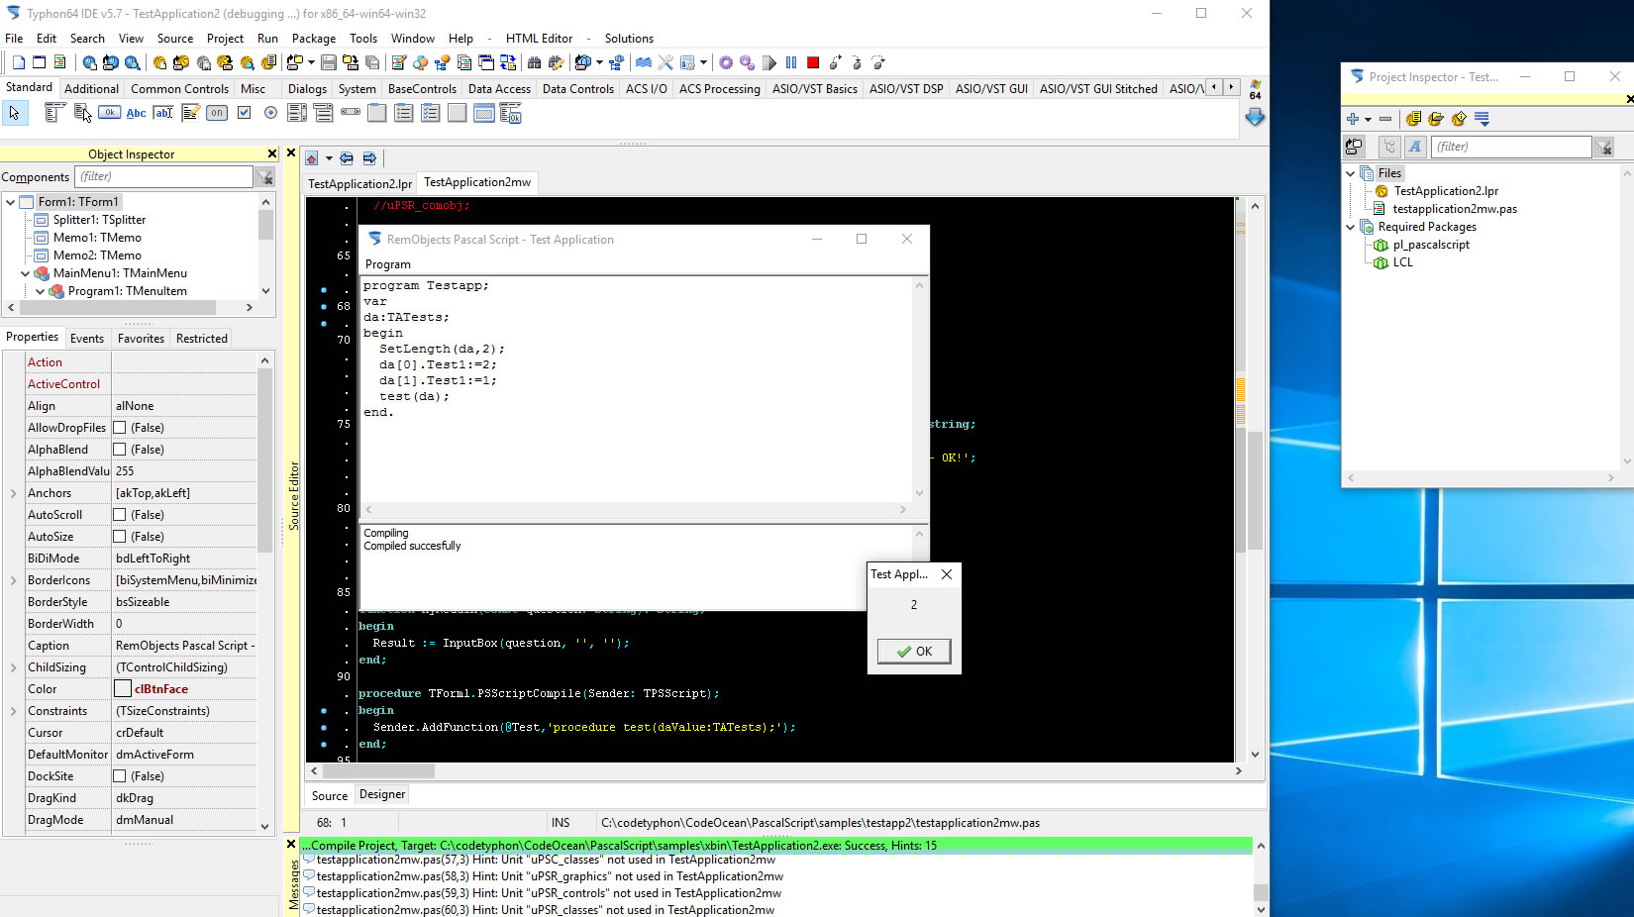Select Memo1: TMemo in component tree

pos(97,238)
